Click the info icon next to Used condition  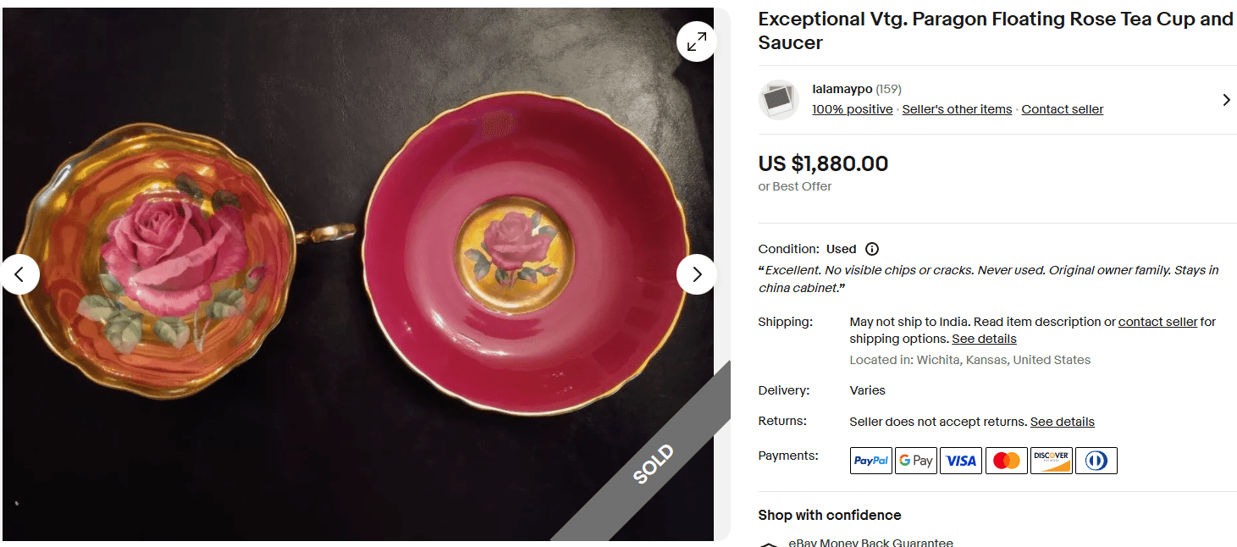click(x=872, y=249)
